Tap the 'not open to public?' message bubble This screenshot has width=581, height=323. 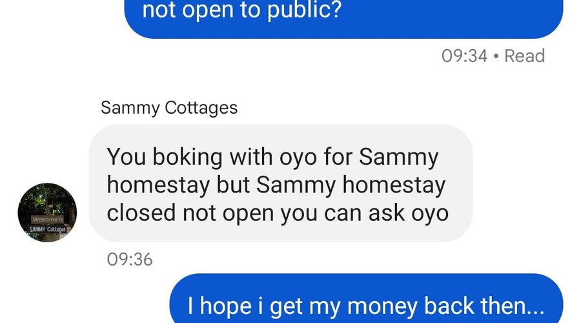(343, 15)
